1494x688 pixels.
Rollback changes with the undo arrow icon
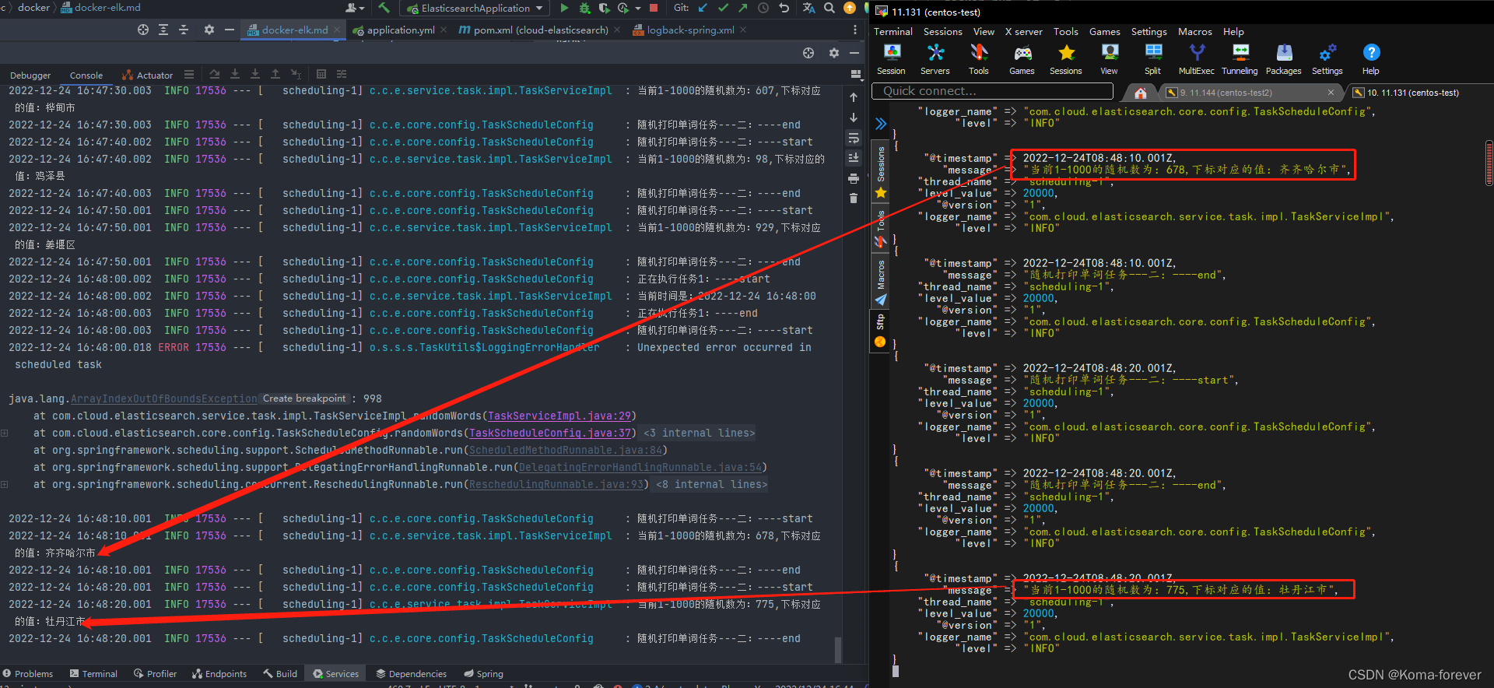(784, 8)
